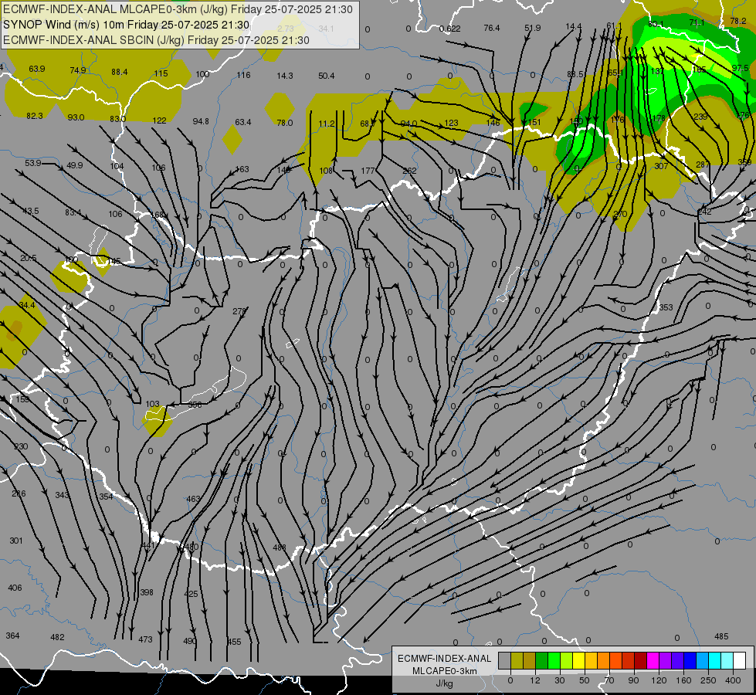
Task: Click the map value 76.4
Action: click(492, 28)
